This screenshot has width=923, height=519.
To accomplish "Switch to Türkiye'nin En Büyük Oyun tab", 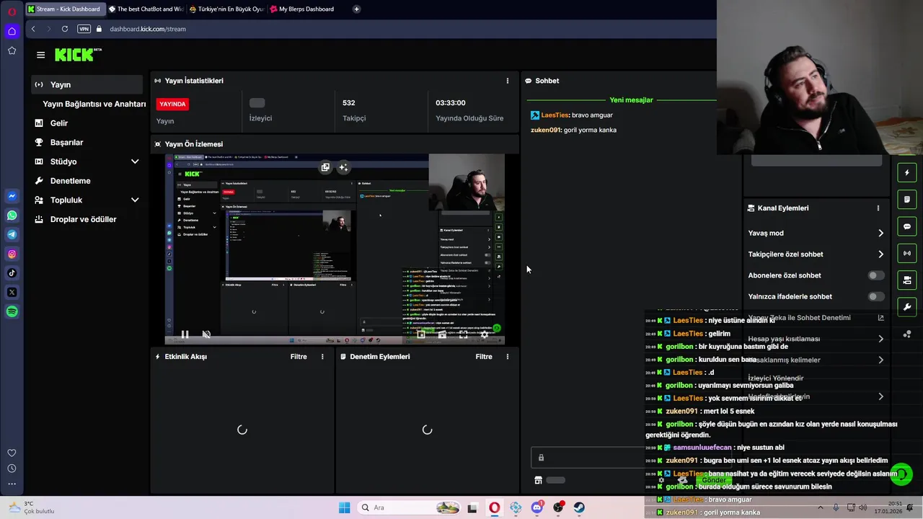I will [x=226, y=9].
